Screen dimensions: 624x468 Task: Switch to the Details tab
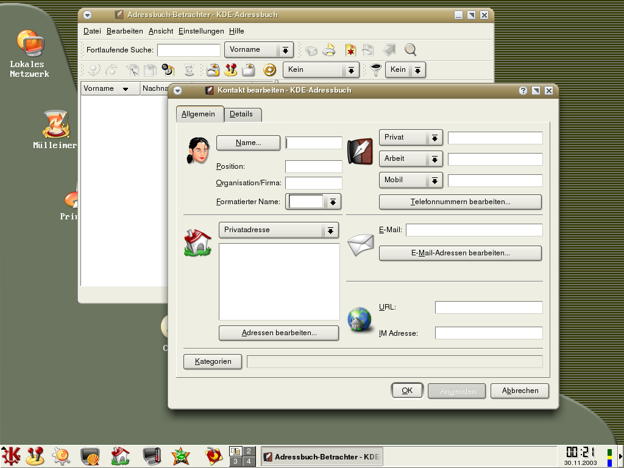(x=242, y=114)
